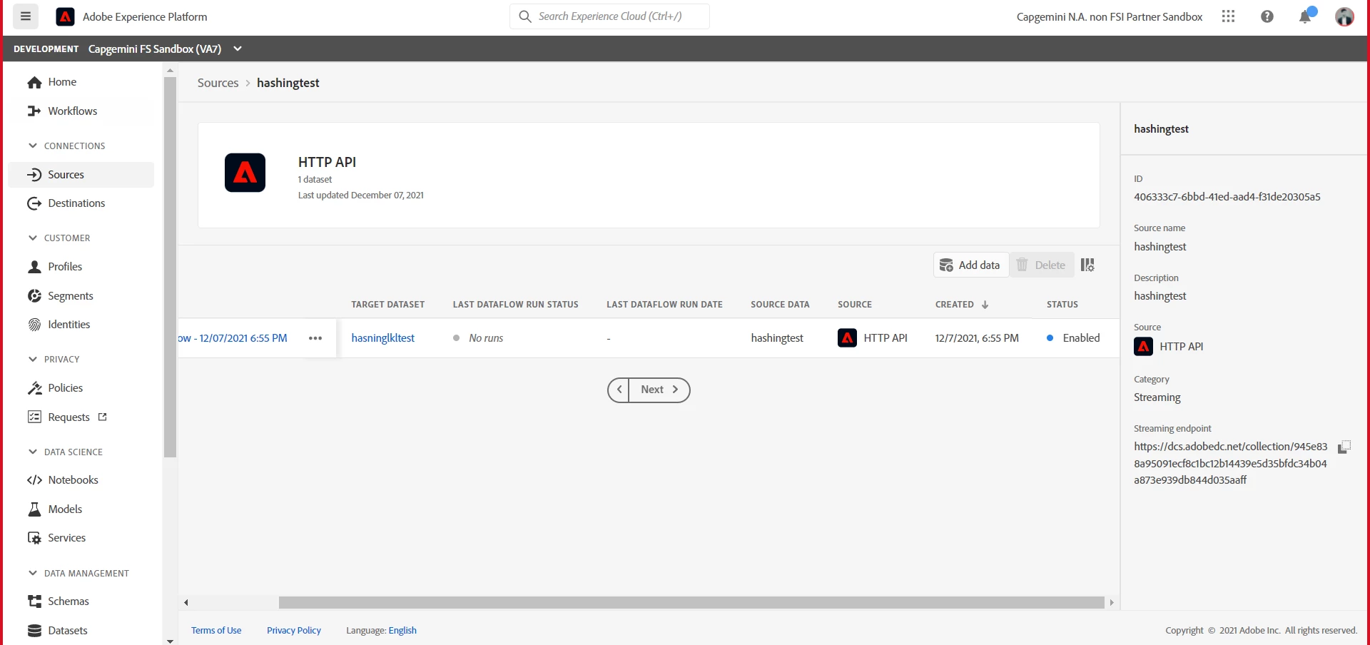
Task: Click the Delete button
Action: tap(1041, 265)
